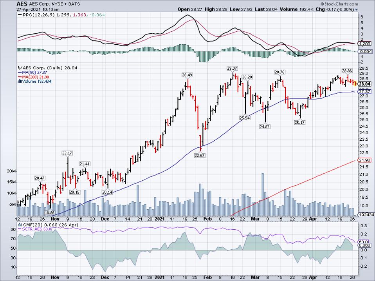375x281 pixels.
Task: Click the 20M volume scale label
Action: (x=12, y=171)
